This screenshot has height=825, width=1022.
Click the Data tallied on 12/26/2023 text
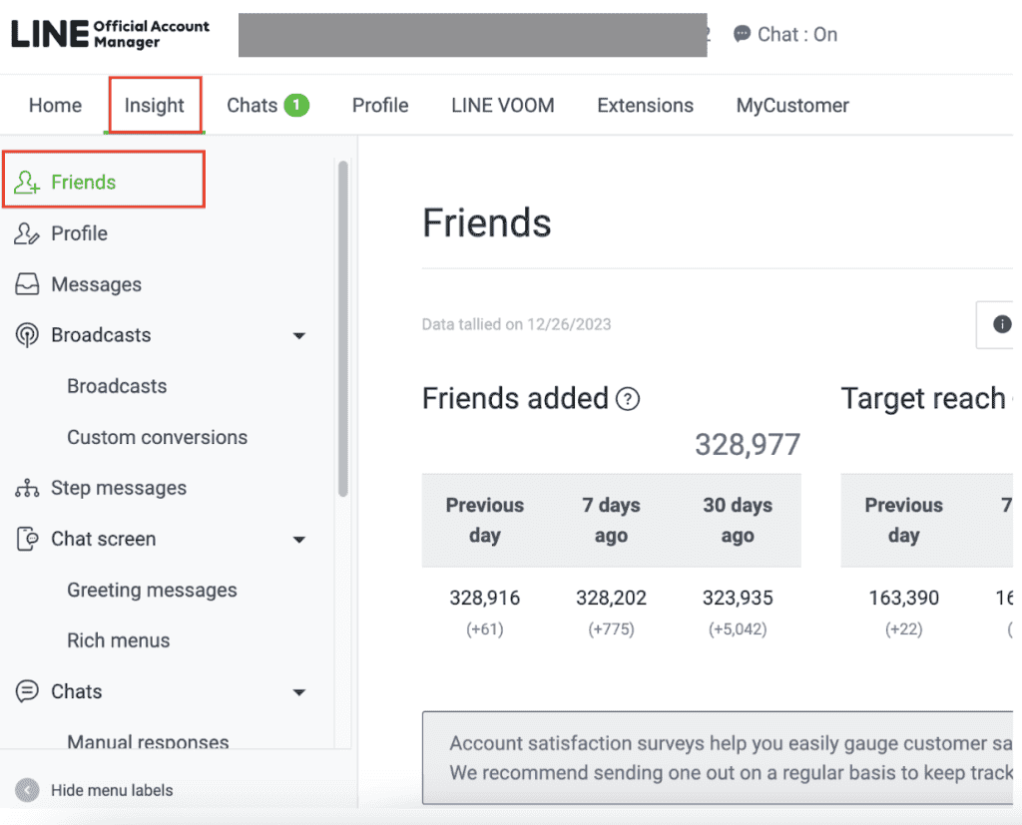(x=516, y=324)
